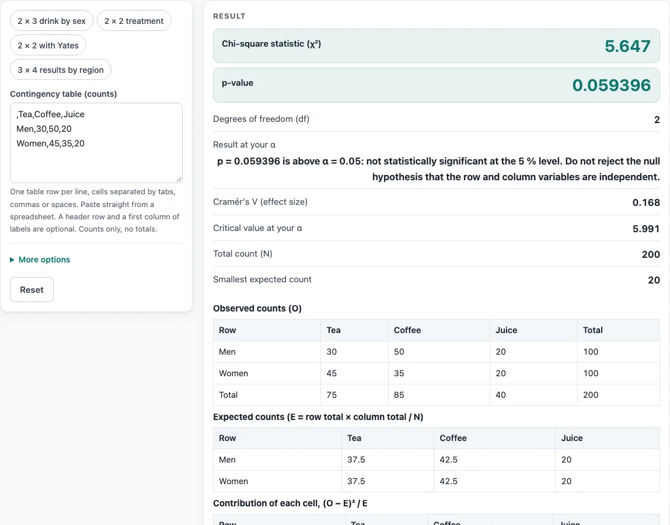
Task: Click expected count 37.5 for Men Tea
Action: (356, 460)
